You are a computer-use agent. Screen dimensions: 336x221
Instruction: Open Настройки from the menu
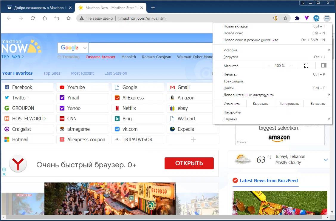[273, 112]
